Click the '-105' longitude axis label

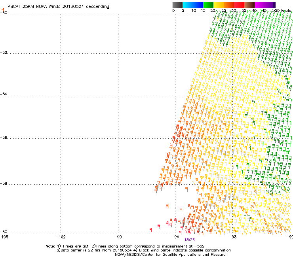(x=4, y=237)
